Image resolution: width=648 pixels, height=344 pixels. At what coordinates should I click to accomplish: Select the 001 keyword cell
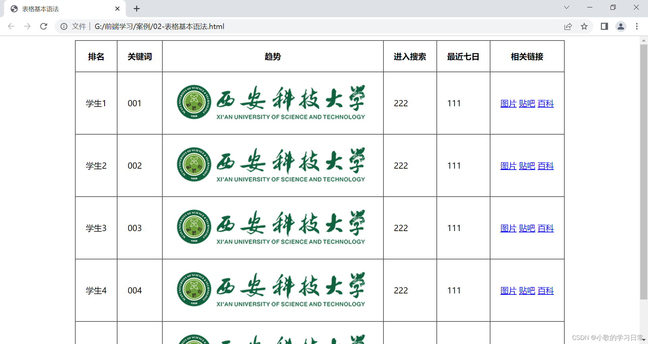140,103
